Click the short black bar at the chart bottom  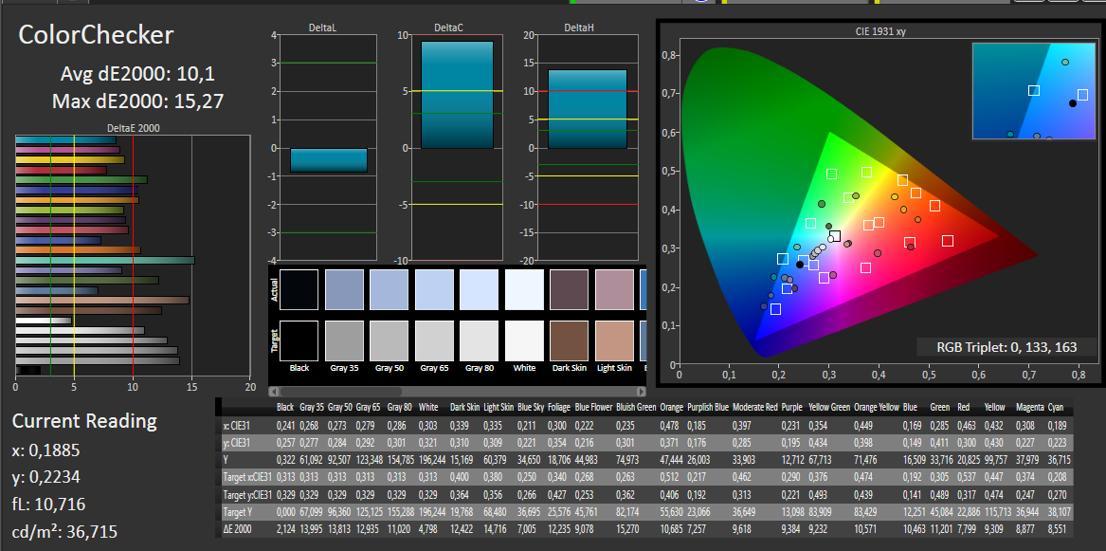[27, 370]
